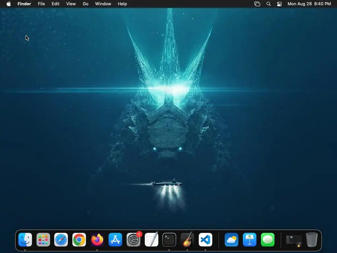Open the View menu
Viewport: 337px width, 253px height.
click(x=71, y=4)
